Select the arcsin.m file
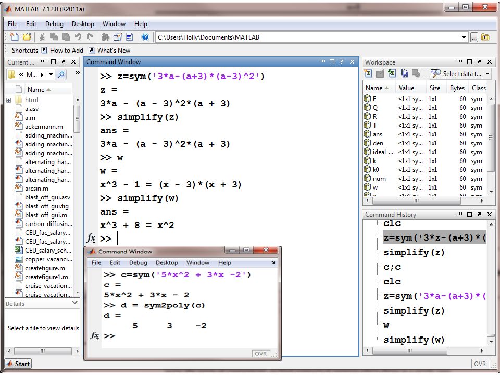The image size is (500, 375). point(36,189)
